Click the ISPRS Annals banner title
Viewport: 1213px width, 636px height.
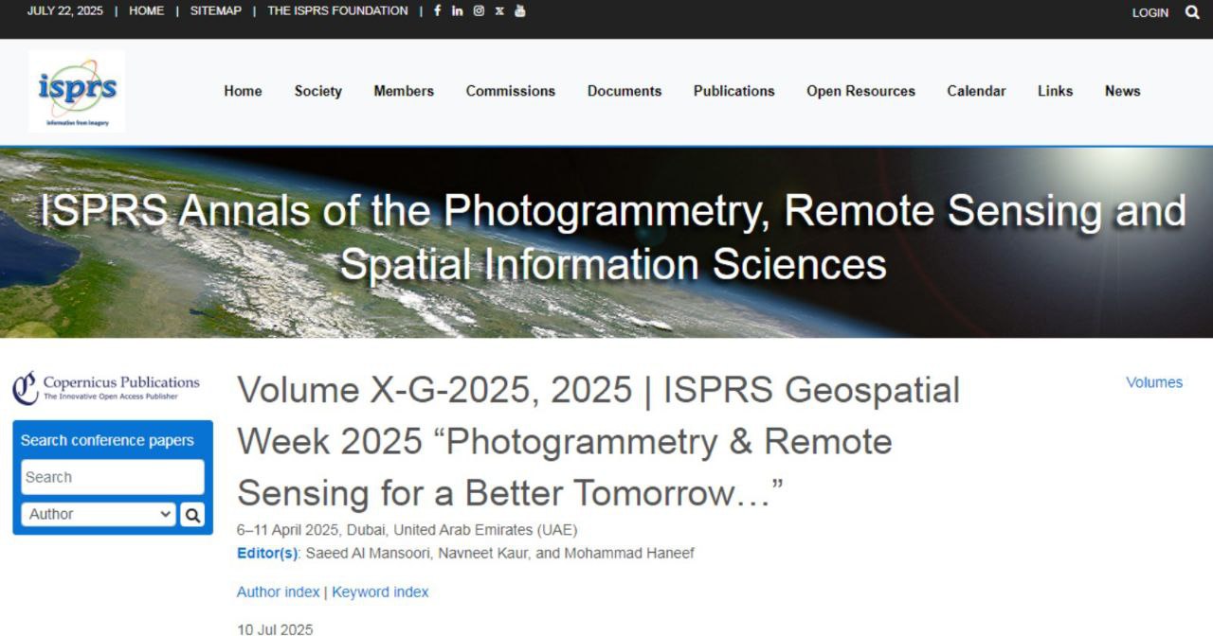click(x=613, y=238)
